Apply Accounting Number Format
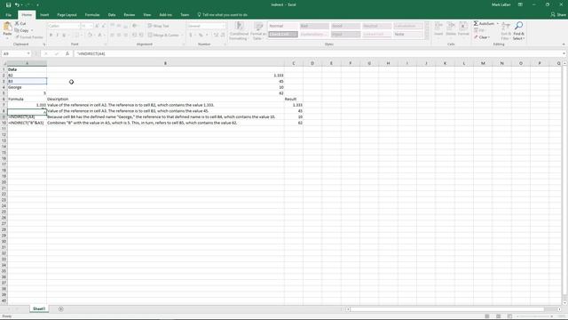 coord(191,36)
